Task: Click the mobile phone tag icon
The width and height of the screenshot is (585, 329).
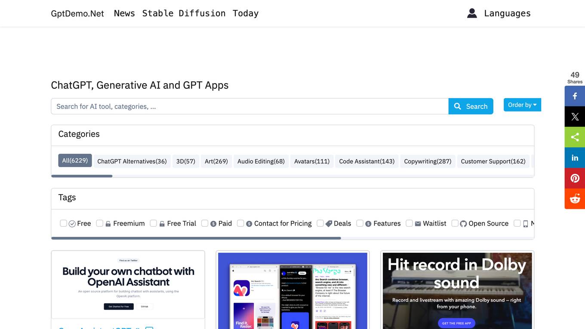Action: (x=526, y=223)
